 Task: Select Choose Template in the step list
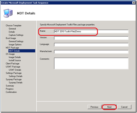[x=13, y=26]
